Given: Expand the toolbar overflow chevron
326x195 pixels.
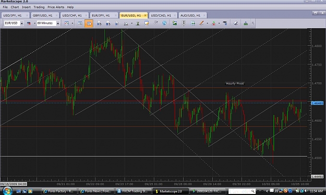Looking at the screenshot, I should (x=253, y=23).
